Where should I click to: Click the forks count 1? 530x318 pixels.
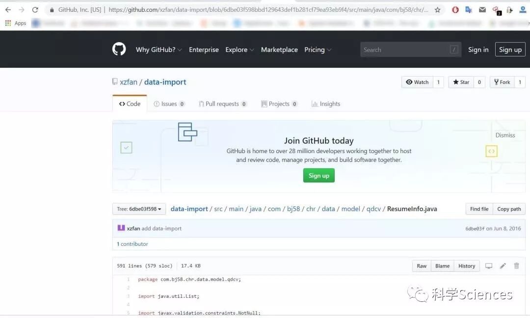coord(520,82)
